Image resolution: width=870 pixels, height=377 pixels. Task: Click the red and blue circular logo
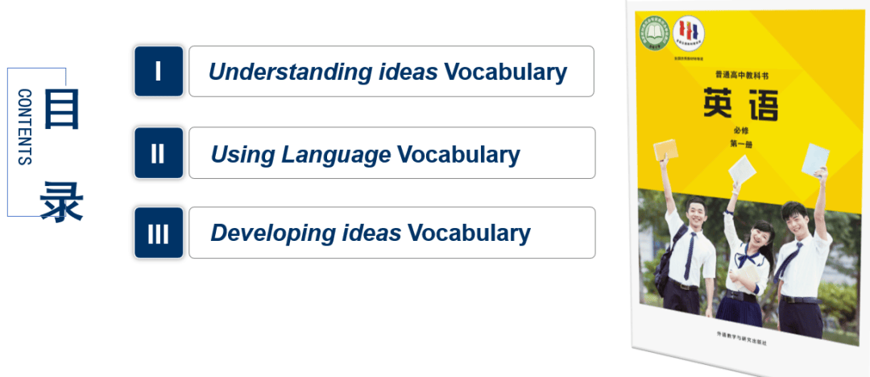689,33
